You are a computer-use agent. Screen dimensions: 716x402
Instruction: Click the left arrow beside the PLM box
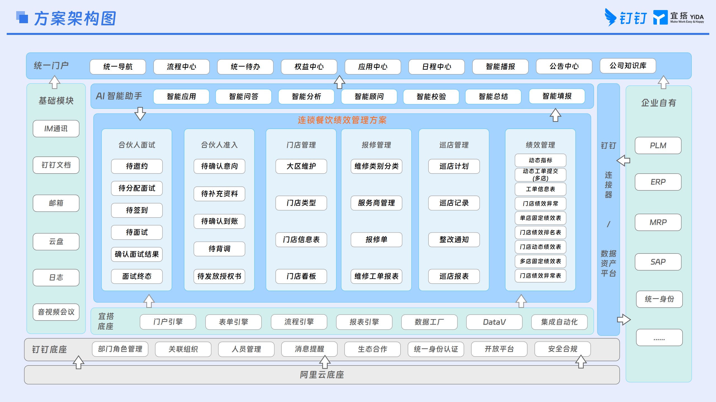(623, 160)
